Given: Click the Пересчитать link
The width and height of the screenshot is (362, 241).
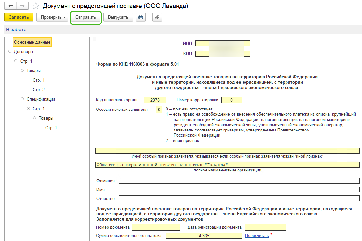Looking at the screenshot, I should tap(257, 236).
